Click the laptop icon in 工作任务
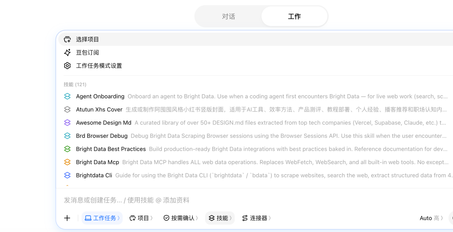The height and width of the screenshot is (232, 453). click(x=88, y=218)
